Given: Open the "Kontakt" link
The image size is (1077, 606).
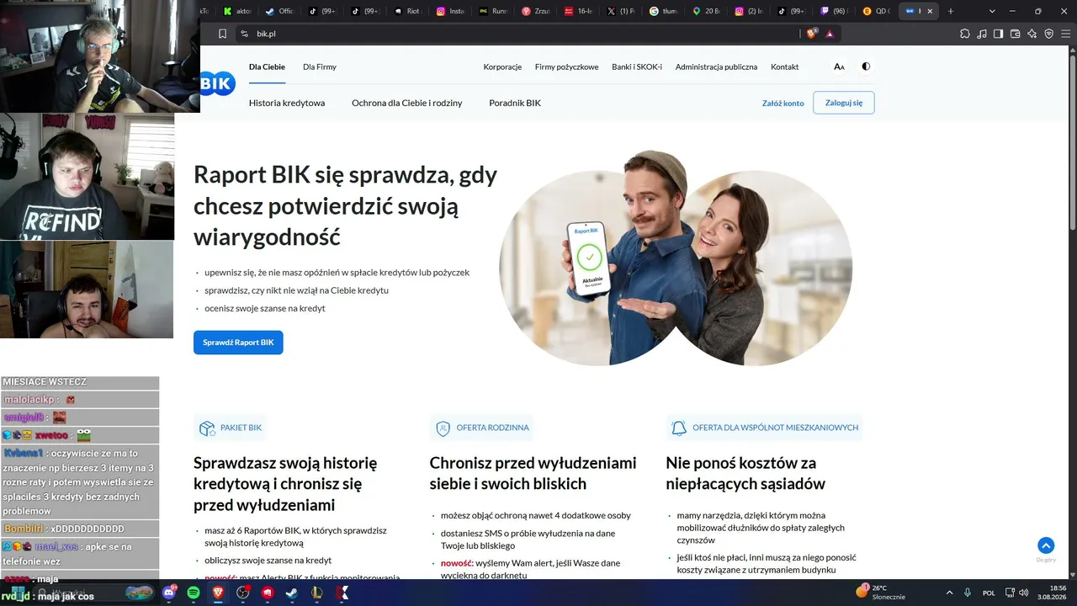Looking at the screenshot, I should click(x=784, y=66).
